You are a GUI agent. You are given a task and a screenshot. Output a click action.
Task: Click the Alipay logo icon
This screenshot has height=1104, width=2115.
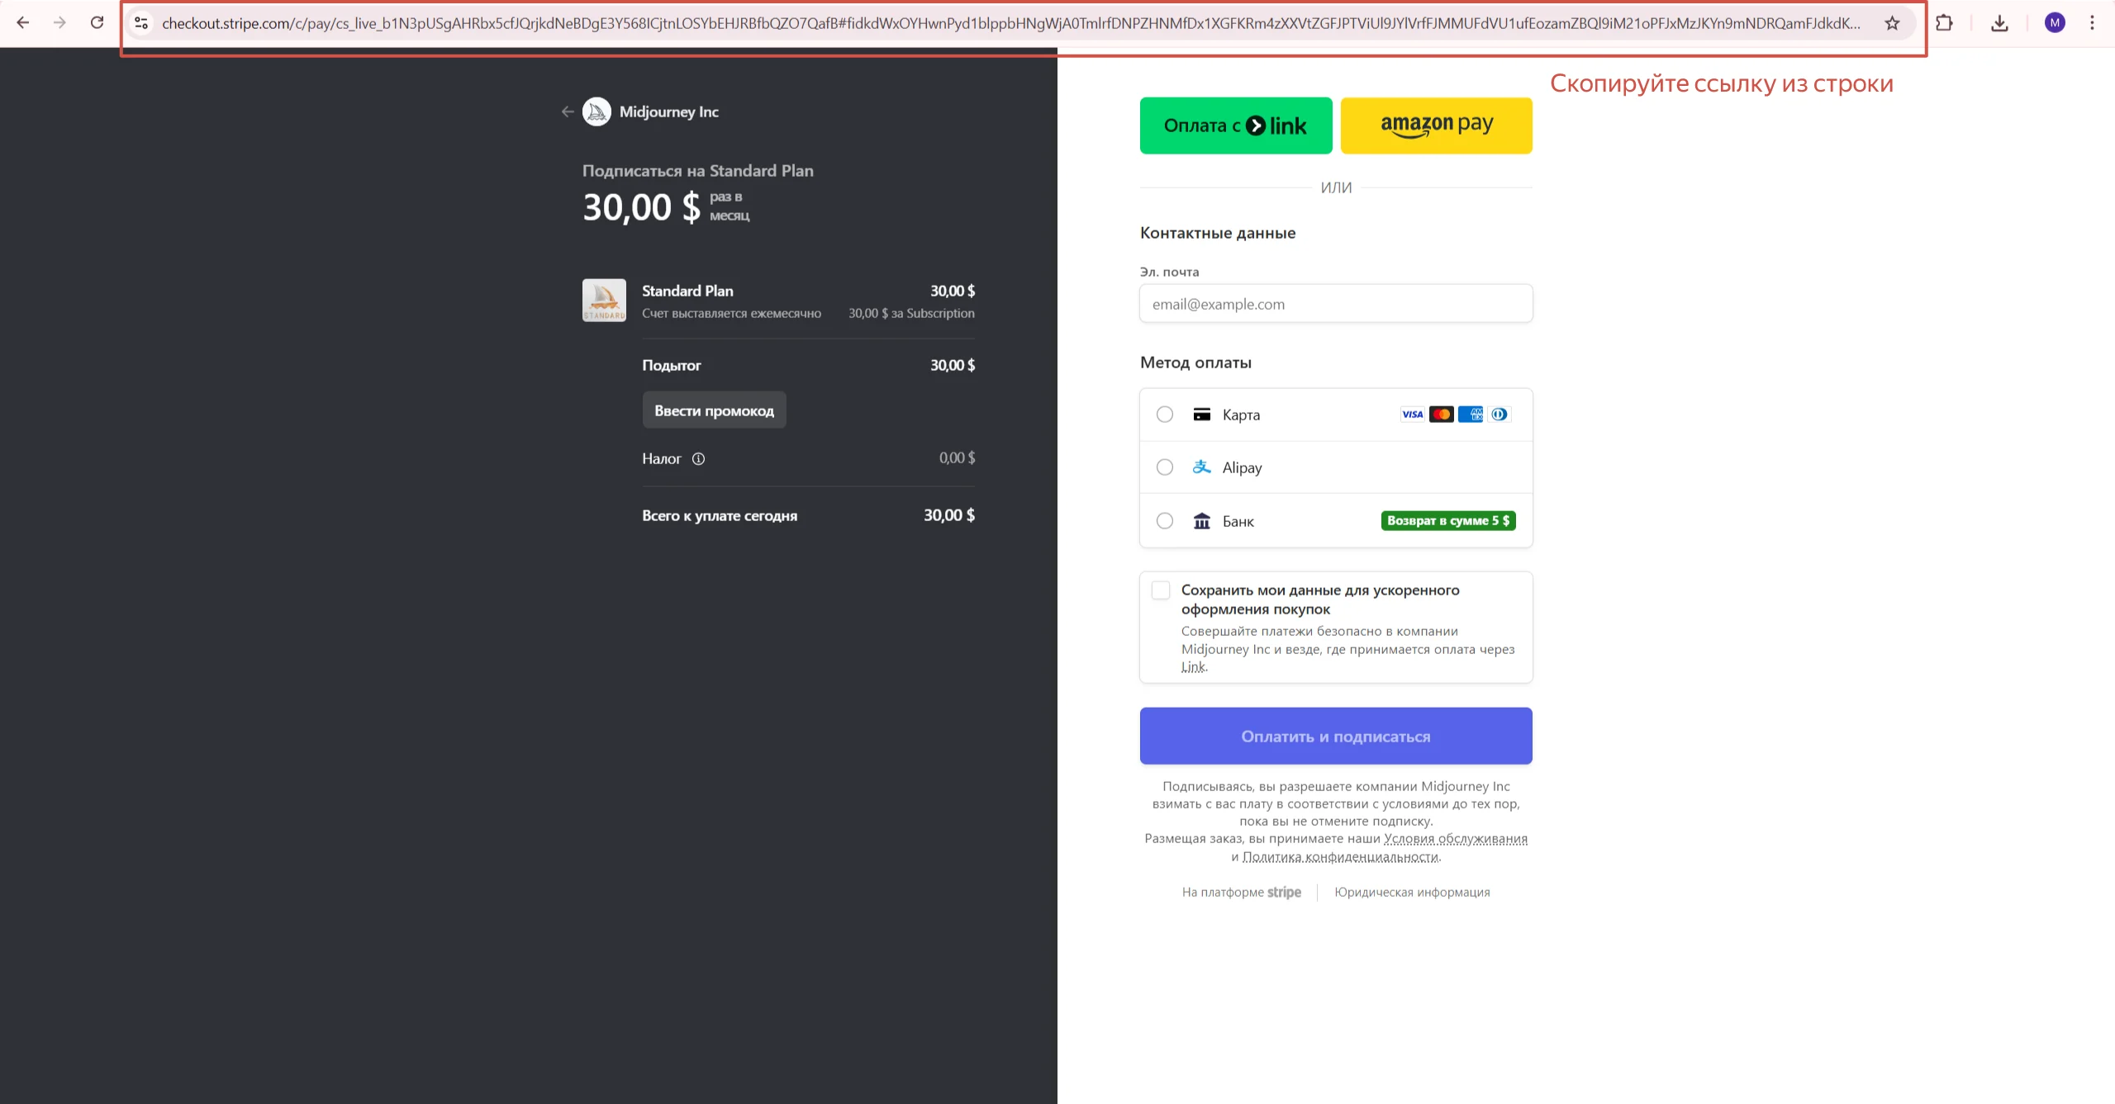tap(1201, 467)
